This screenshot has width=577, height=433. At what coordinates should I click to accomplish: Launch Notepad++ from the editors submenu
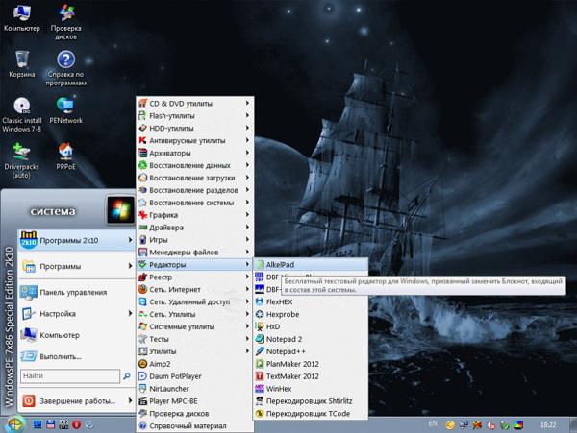click(285, 351)
